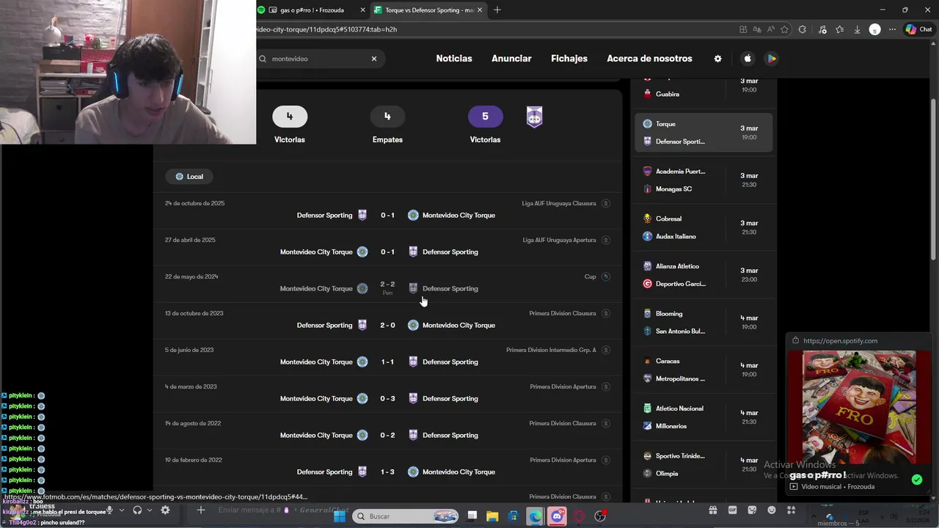The height and width of the screenshot is (528, 939).
Task: Toggle Discord microphone mute
Action: 109,510
